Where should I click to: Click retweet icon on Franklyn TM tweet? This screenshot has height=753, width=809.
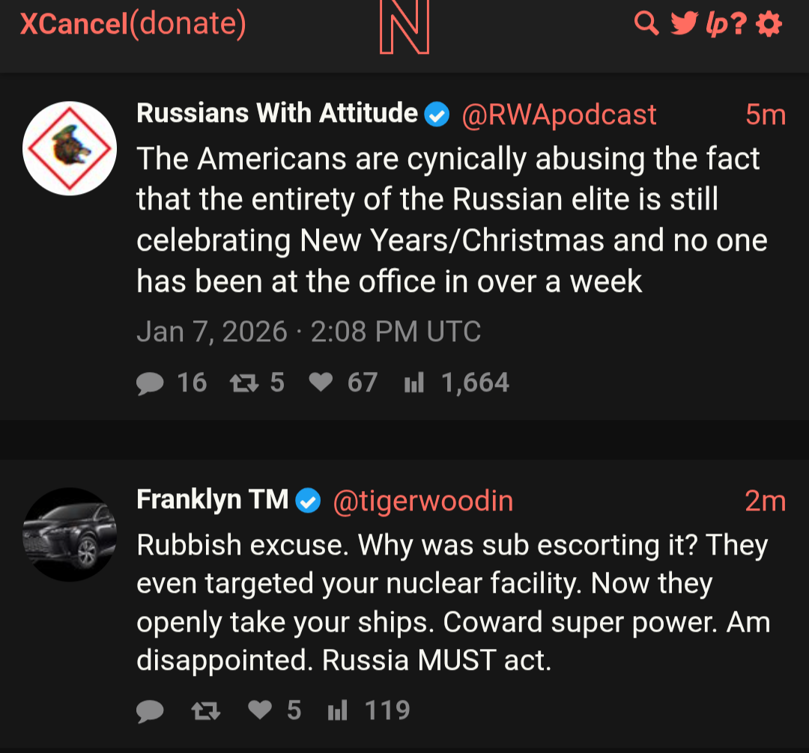(x=205, y=710)
